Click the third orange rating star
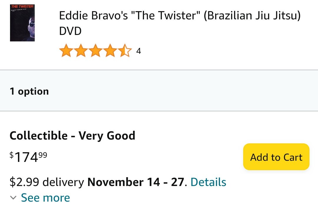This screenshot has width=318, height=211. coord(95,51)
